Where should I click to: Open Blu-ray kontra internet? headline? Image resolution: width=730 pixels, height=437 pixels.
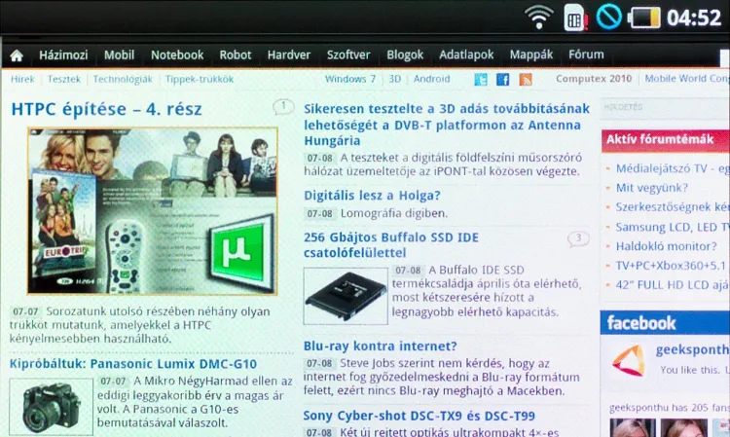380,346
